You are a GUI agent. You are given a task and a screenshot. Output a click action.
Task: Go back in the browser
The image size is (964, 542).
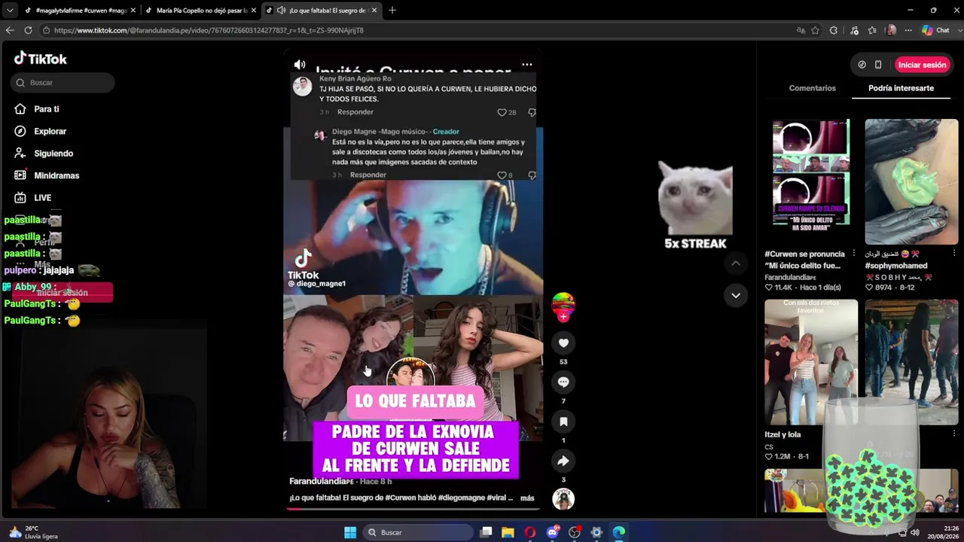tap(10, 30)
